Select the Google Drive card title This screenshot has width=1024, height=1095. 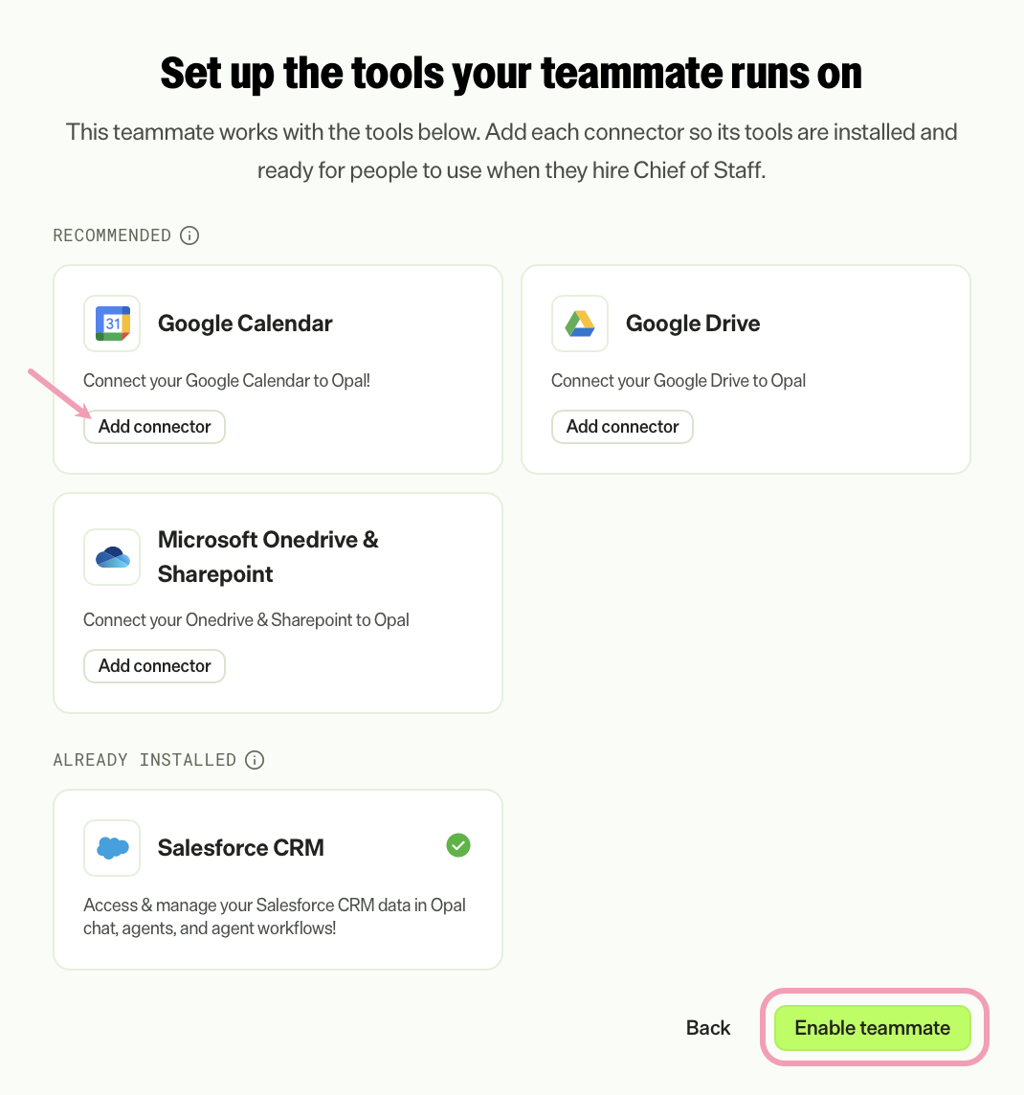click(693, 324)
